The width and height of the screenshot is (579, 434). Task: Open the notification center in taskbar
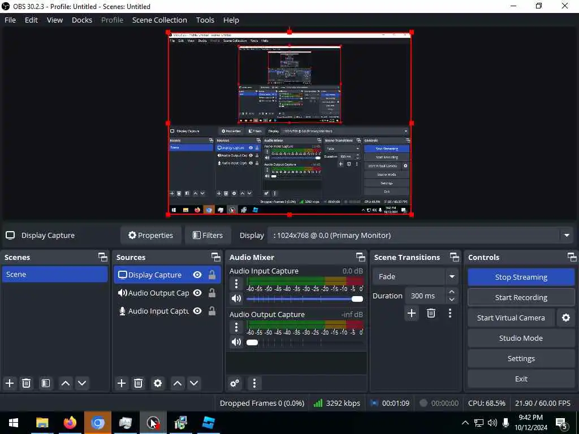pos(561,423)
